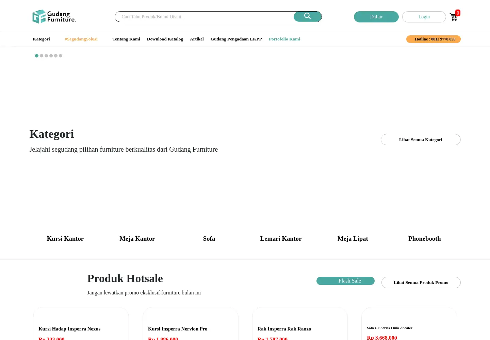The image size is (490, 340).
Task: Open Rak Insperra Rak Ranzo product
Action: [x=284, y=329]
